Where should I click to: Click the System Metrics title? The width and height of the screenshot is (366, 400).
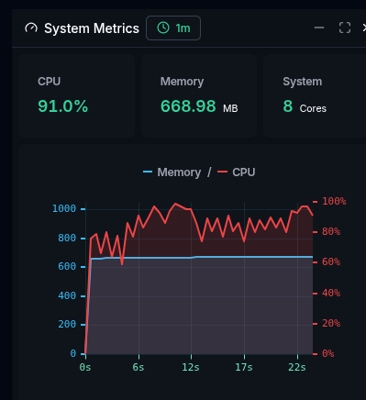(92, 28)
